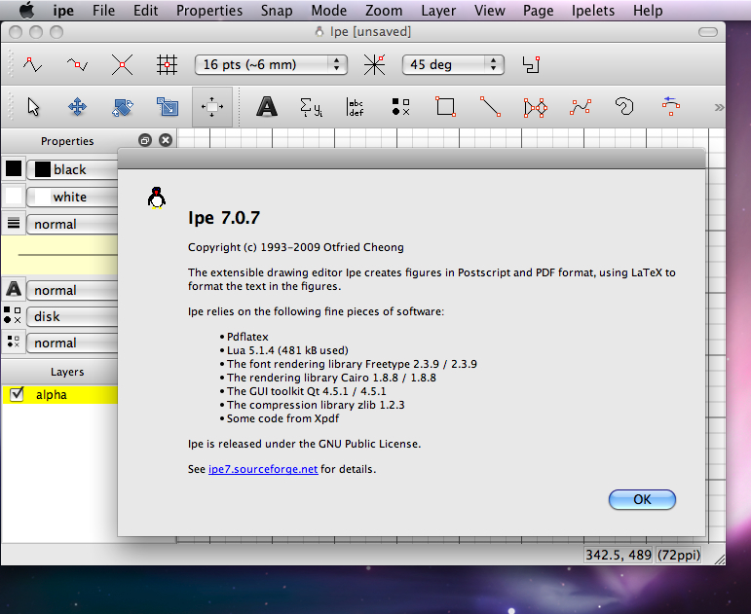
Task: Open the Layer menu
Action: point(438,11)
